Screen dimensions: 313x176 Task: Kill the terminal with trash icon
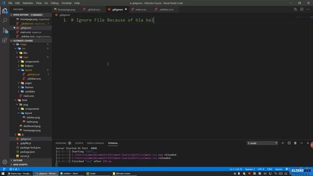coord(295,143)
